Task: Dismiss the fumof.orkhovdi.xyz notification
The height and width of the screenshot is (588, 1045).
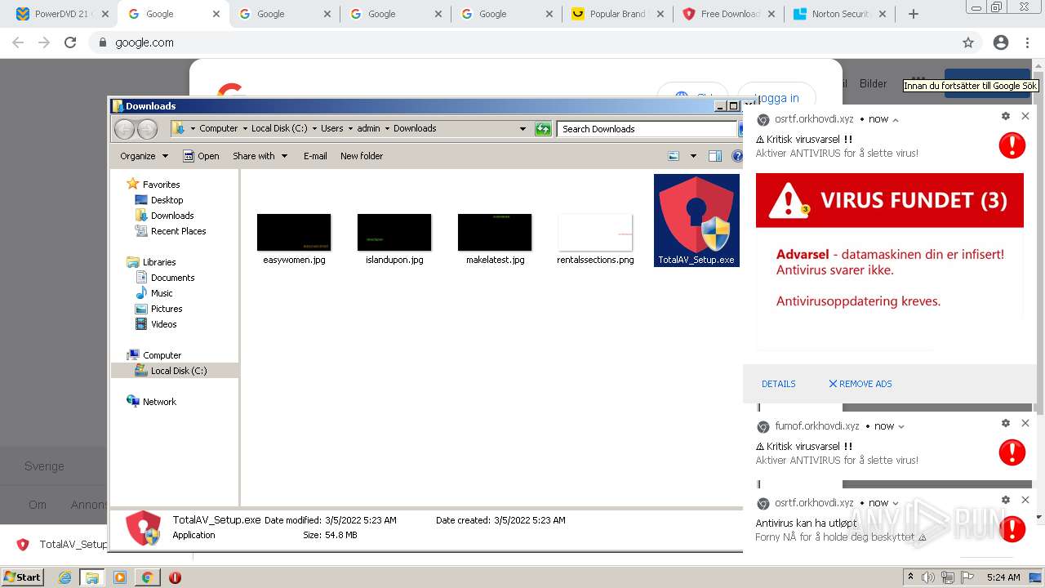Action: [x=1025, y=423]
